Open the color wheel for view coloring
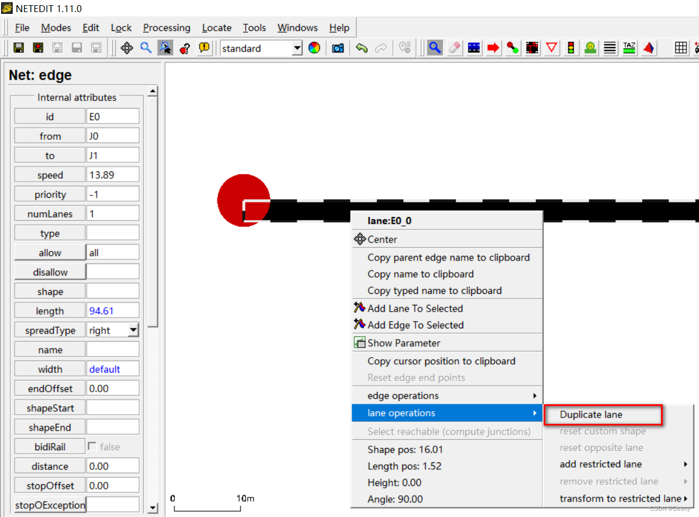The image size is (699, 517). (315, 48)
